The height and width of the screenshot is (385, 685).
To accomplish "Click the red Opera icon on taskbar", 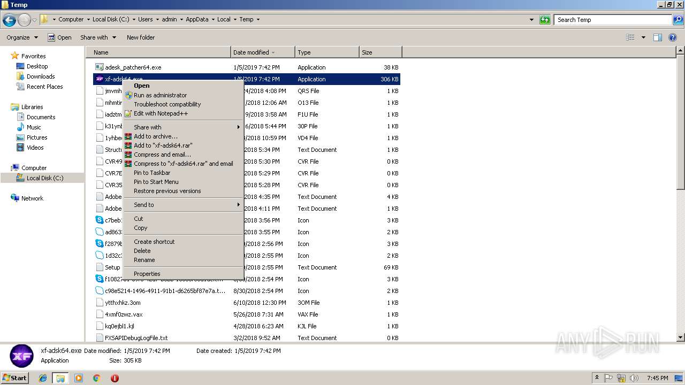I will point(115,378).
